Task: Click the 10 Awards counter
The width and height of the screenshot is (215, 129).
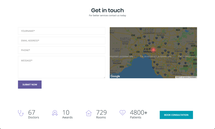Action: tap(67, 114)
